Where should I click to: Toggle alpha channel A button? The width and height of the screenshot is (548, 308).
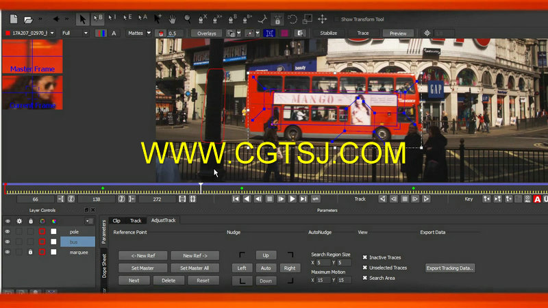pos(114,33)
